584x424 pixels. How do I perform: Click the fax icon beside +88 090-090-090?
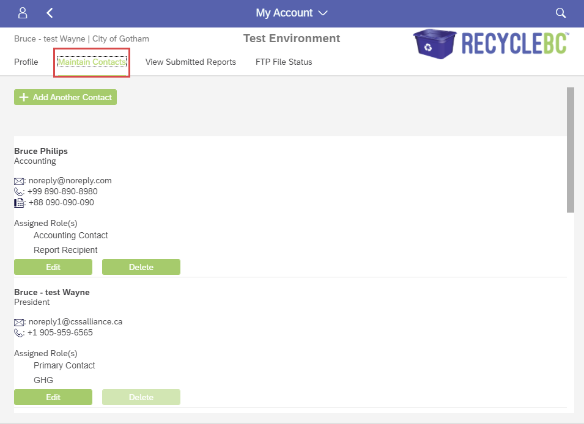[x=18, y=203]
